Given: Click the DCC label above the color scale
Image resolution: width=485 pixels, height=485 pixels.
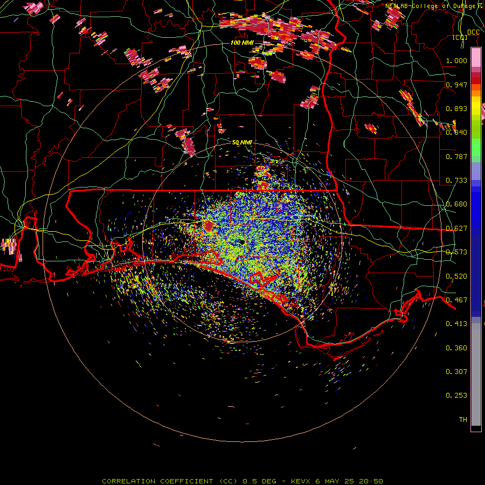Looking at the screenshot, I should point(473,32).
